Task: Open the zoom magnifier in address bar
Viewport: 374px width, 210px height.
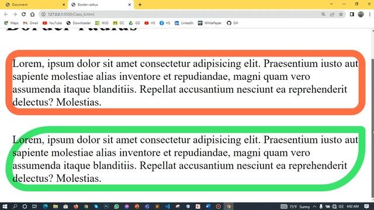Action: pyautogui.click(x=323, y=14)
